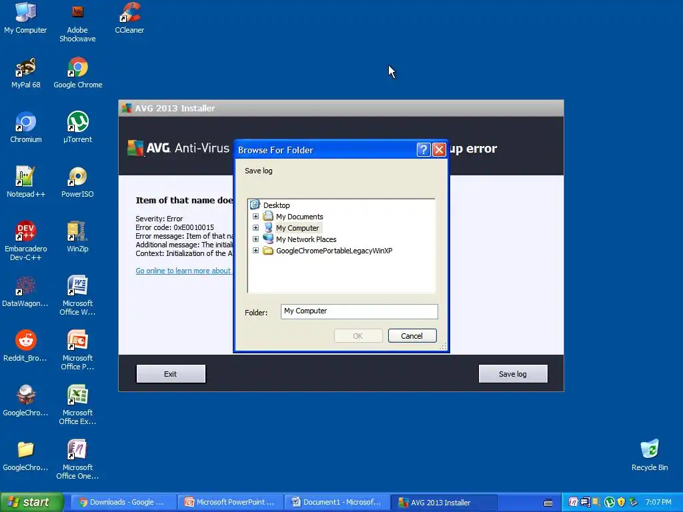Select My Network Places tree item
Image resolution: width=683 pixels, height=512 pixels.
pos(306,239)
